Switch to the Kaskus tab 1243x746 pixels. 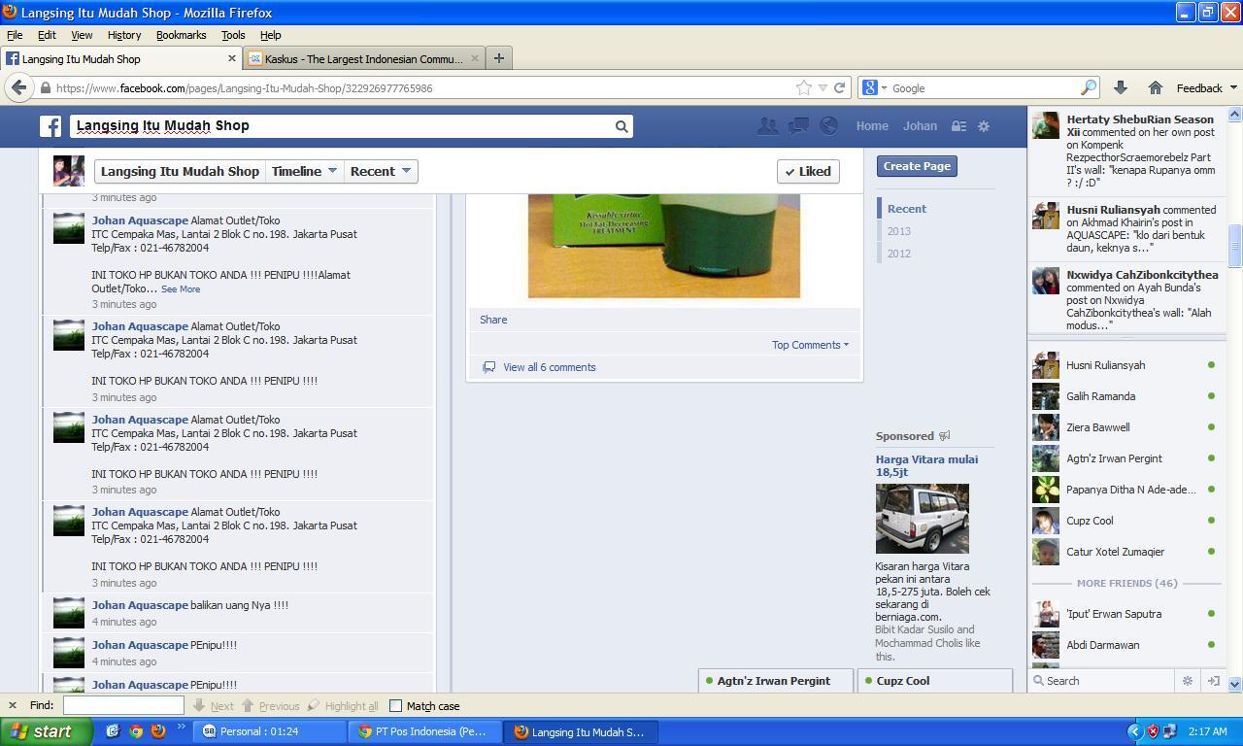pos(363,58)
